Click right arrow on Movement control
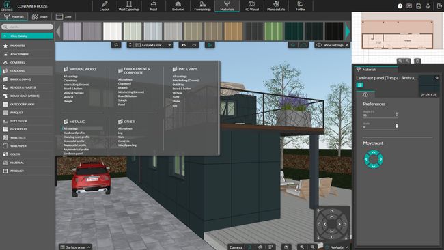The width and height of the screenshot is (444, 250). [x=380, y=159]
